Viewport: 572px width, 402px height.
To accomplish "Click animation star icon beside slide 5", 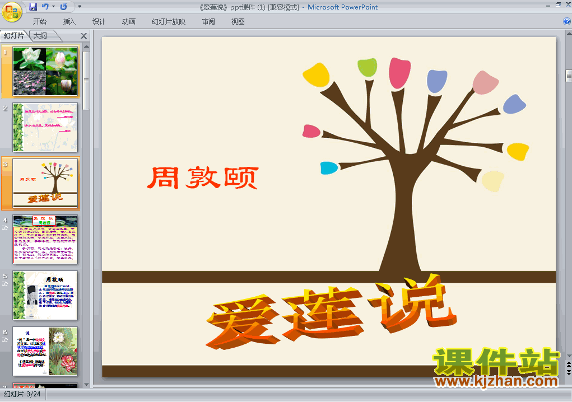I will (5, 283).
